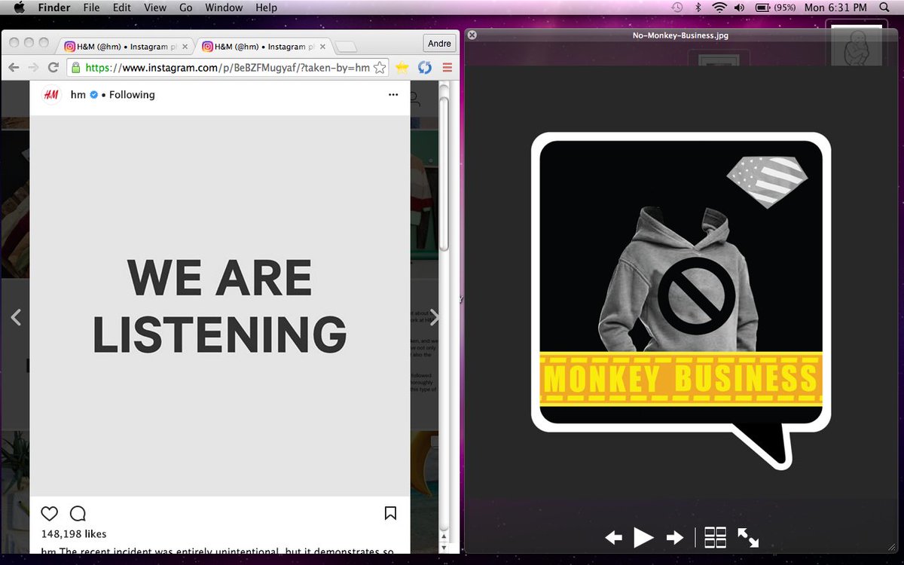Click the Andre profile button in Chrome
Screen dimensions: 904x565
(439, 44)
